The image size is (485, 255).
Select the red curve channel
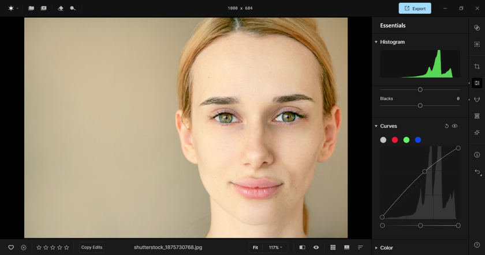pyautogui.click(x=395, y=140)
